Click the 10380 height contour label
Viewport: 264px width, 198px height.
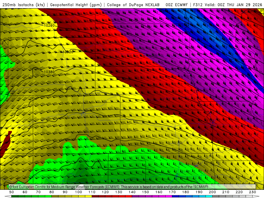click(x=49, y=72)
